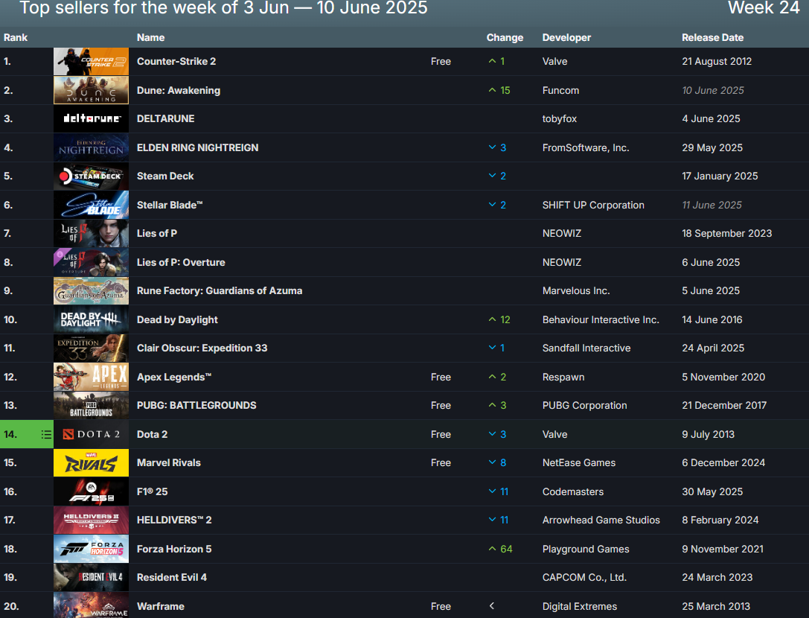Click the Steam Deck product thumbnail
809x618 pixels.
click(x=92, y=176)
